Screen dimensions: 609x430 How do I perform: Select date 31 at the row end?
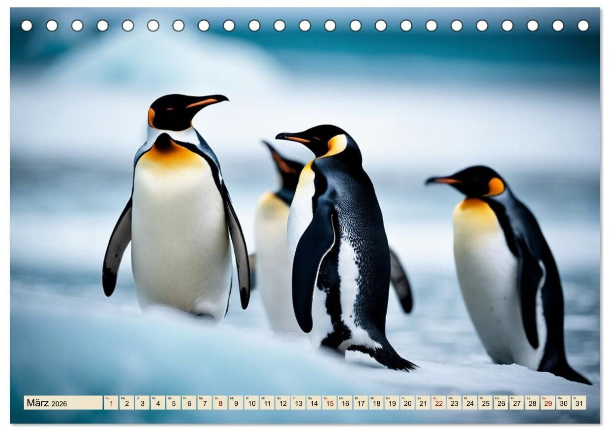[579, 403]
